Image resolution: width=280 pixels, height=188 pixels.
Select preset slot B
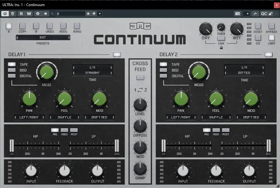36,26
